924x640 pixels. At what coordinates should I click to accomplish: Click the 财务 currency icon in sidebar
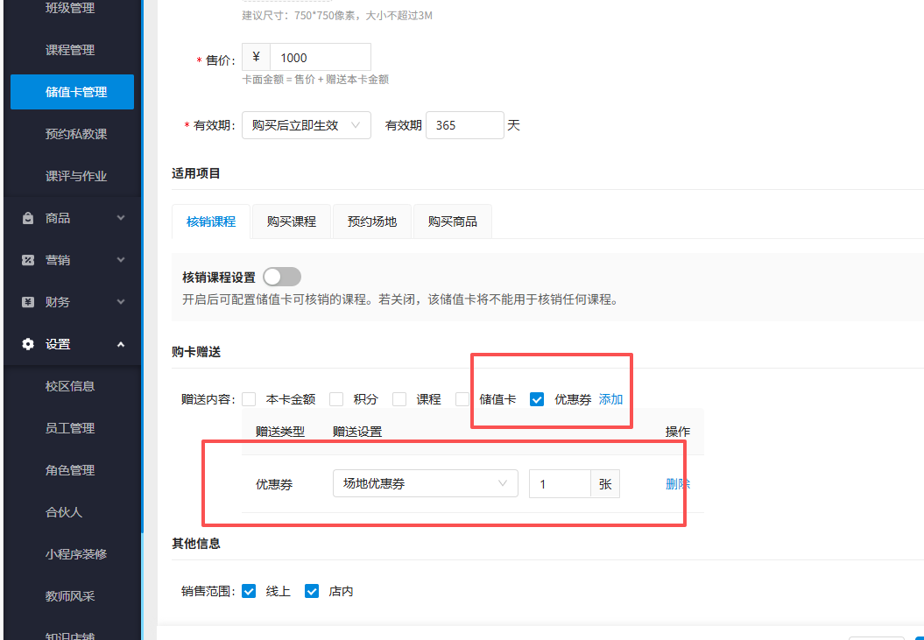coord(26,301)
